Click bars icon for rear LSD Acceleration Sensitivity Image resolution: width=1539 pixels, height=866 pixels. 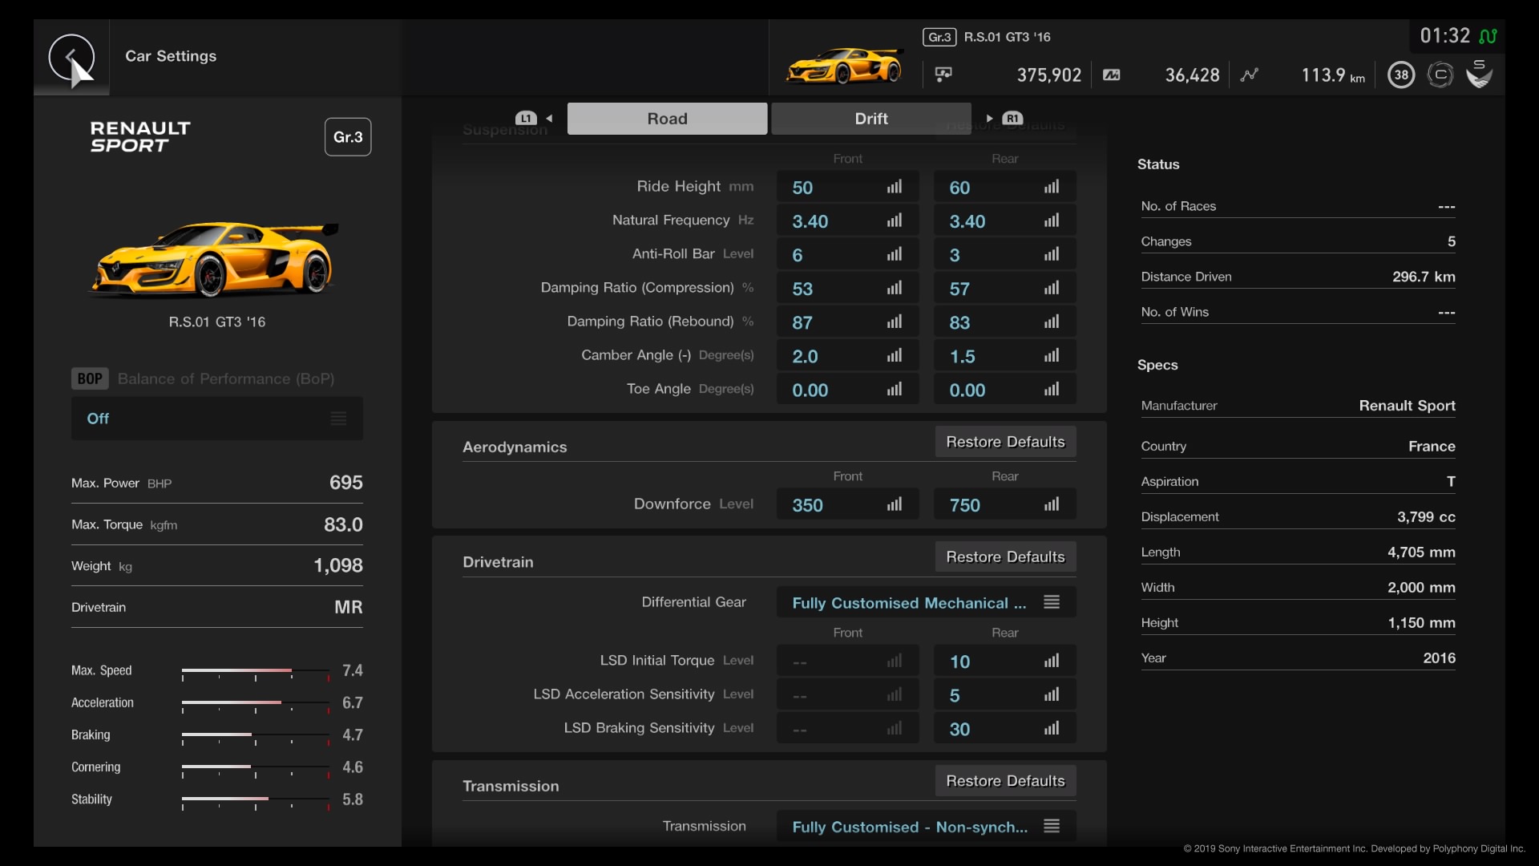point(1052,694)
